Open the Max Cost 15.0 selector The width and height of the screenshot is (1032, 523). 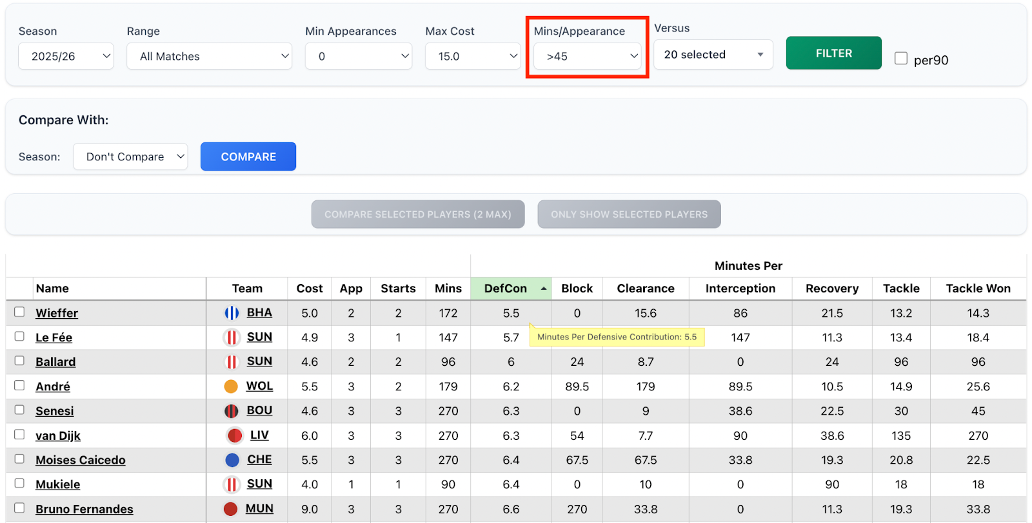473,56
